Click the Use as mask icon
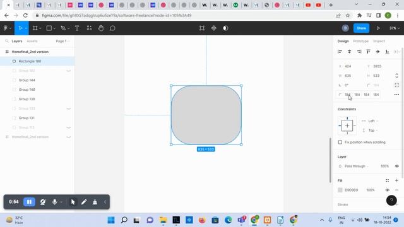Screen dimensions: 404x227 (x=225, y=28)
